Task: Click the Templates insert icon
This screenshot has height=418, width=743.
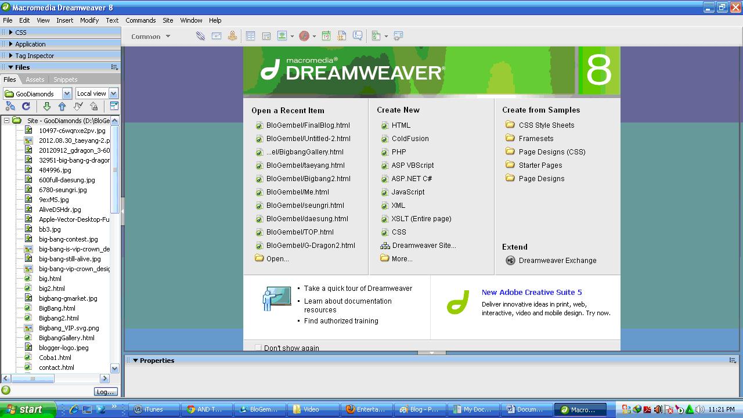Action: (376, 36)
